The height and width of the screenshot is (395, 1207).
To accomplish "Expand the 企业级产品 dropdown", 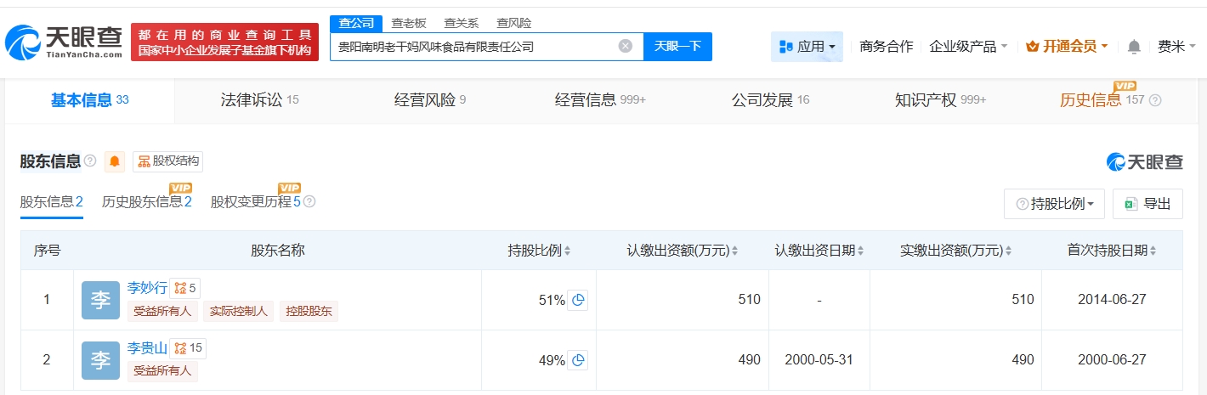I will click(x=968, y=47).
